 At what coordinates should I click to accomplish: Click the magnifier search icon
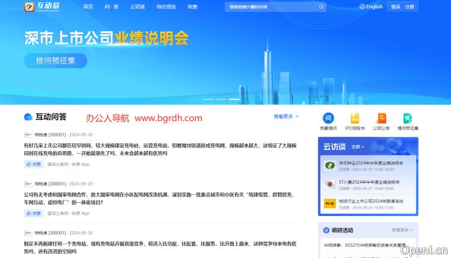[x=321, y=7]
